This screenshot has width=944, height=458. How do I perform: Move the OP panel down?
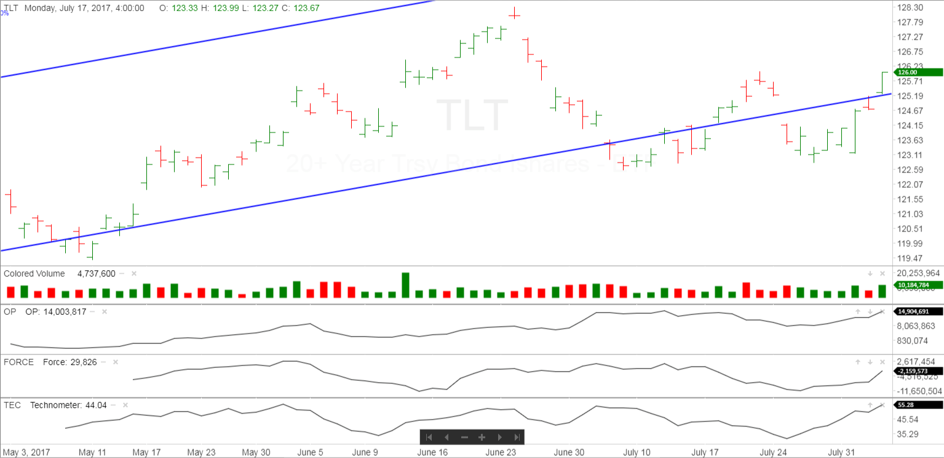(870, 312)
